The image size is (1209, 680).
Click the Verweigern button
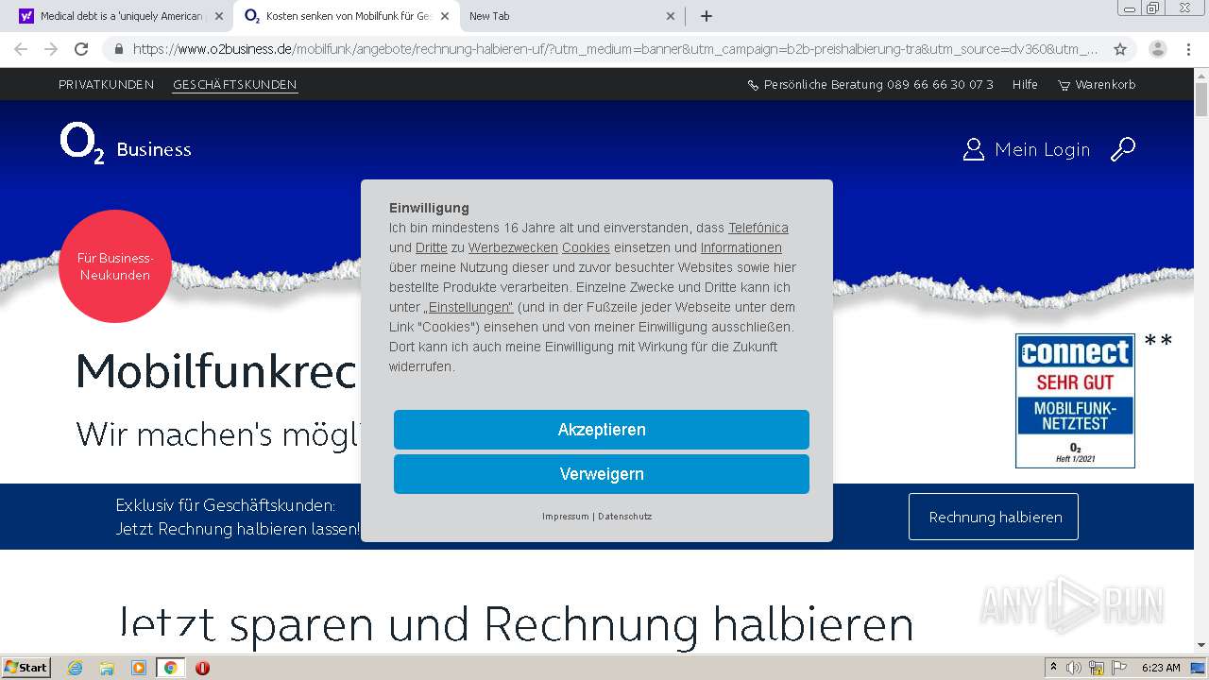(x=602, y=474)
